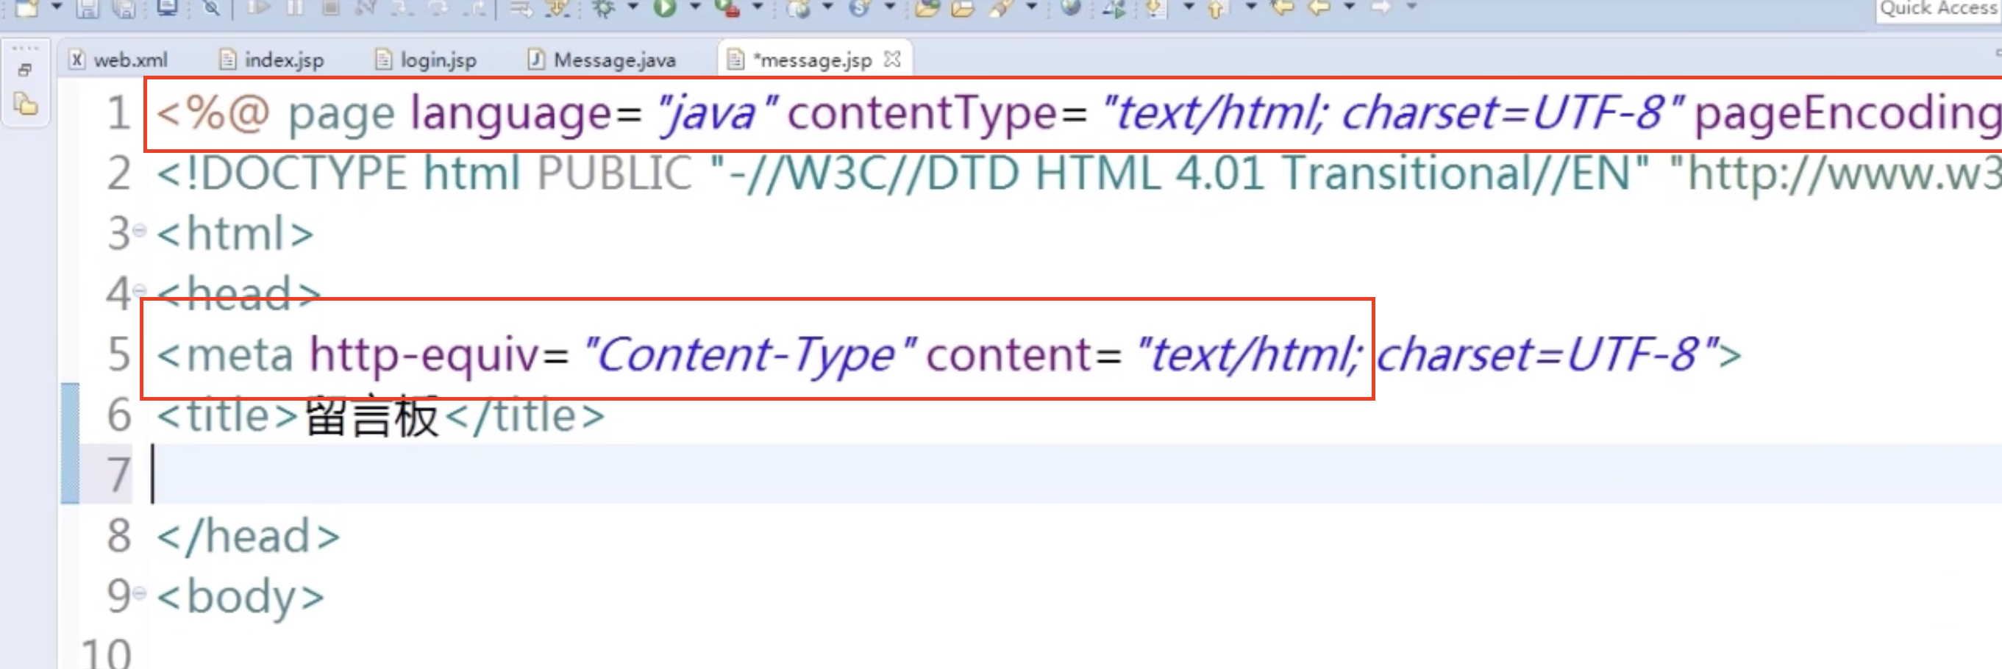Click the Quick Access search field

pyautogui.click(x=1938, y=10)
